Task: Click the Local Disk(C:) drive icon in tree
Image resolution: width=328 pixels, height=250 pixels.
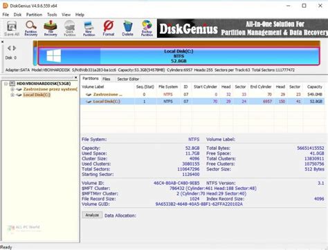Action: (x=19, y=95)
